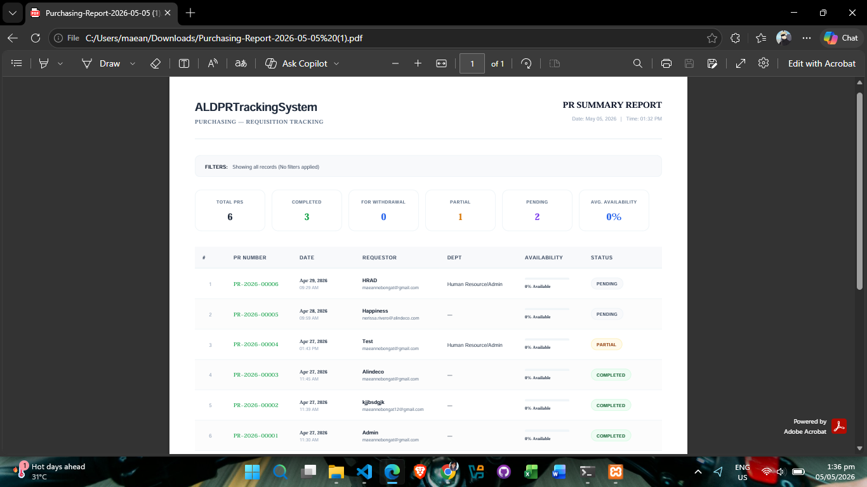Click Edit with Acrobat button
The height and width of the screenshot is (487, 867).
point(822,63)
